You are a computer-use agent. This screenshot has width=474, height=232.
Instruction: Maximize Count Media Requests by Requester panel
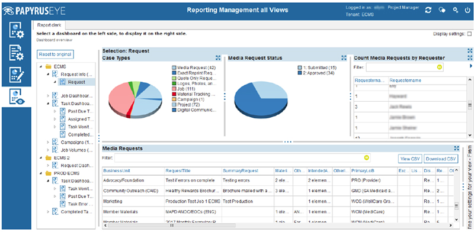point(470,57)
